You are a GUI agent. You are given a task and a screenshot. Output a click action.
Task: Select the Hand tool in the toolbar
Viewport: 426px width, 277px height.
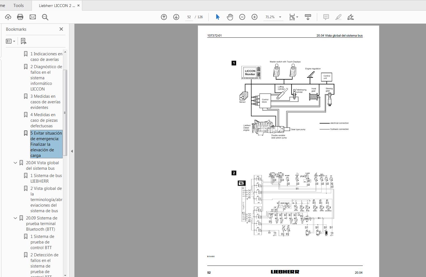(230, 17)
